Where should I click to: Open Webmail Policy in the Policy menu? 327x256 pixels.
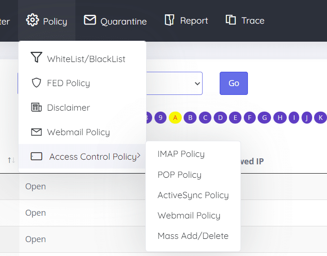click(78, 132)
